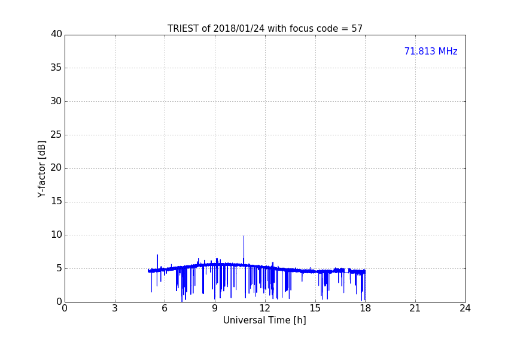Click the y-axis tick label '20'

pos(56,168)
